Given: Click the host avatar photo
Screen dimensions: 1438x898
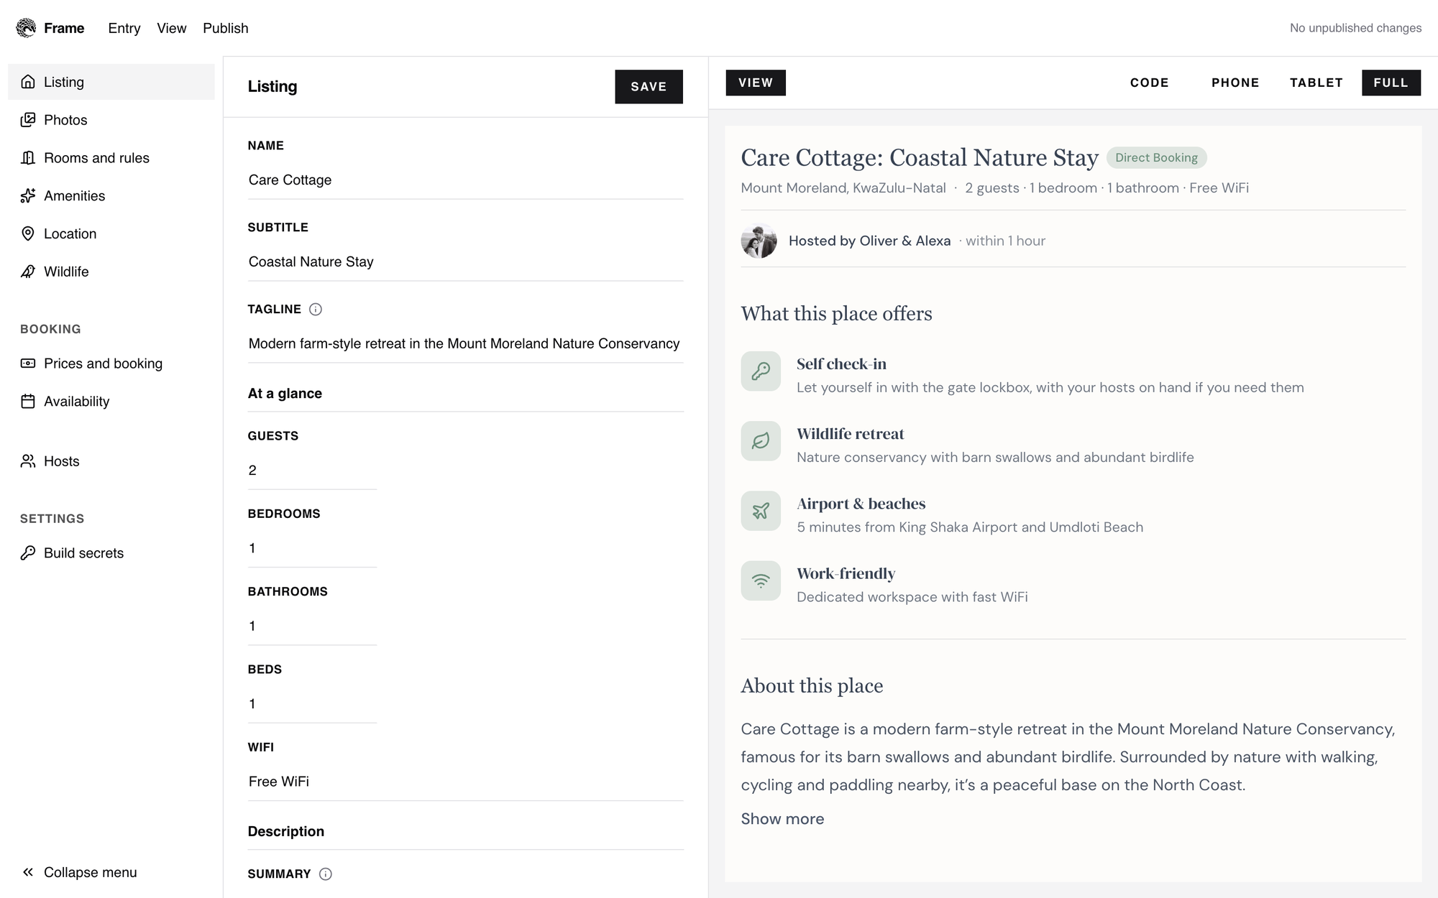Looking at the screenshot, I should pos(759,241).
